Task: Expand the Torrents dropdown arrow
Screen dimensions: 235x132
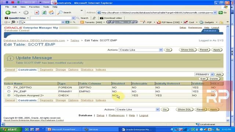Action: pos(104,22)
